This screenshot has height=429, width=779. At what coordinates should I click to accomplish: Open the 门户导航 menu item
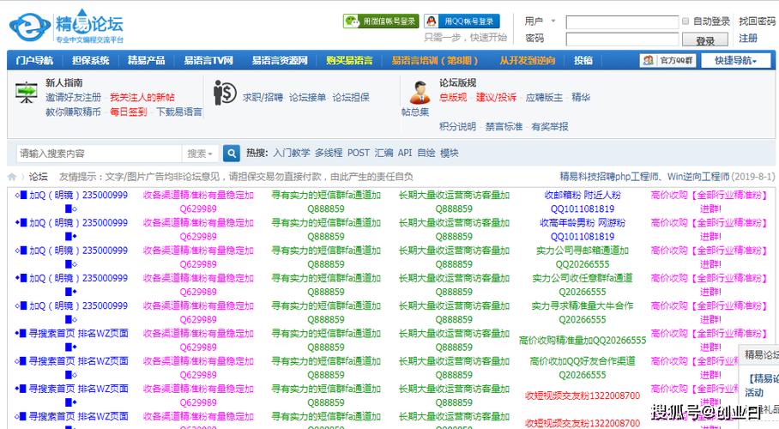[x=34, y=61]
